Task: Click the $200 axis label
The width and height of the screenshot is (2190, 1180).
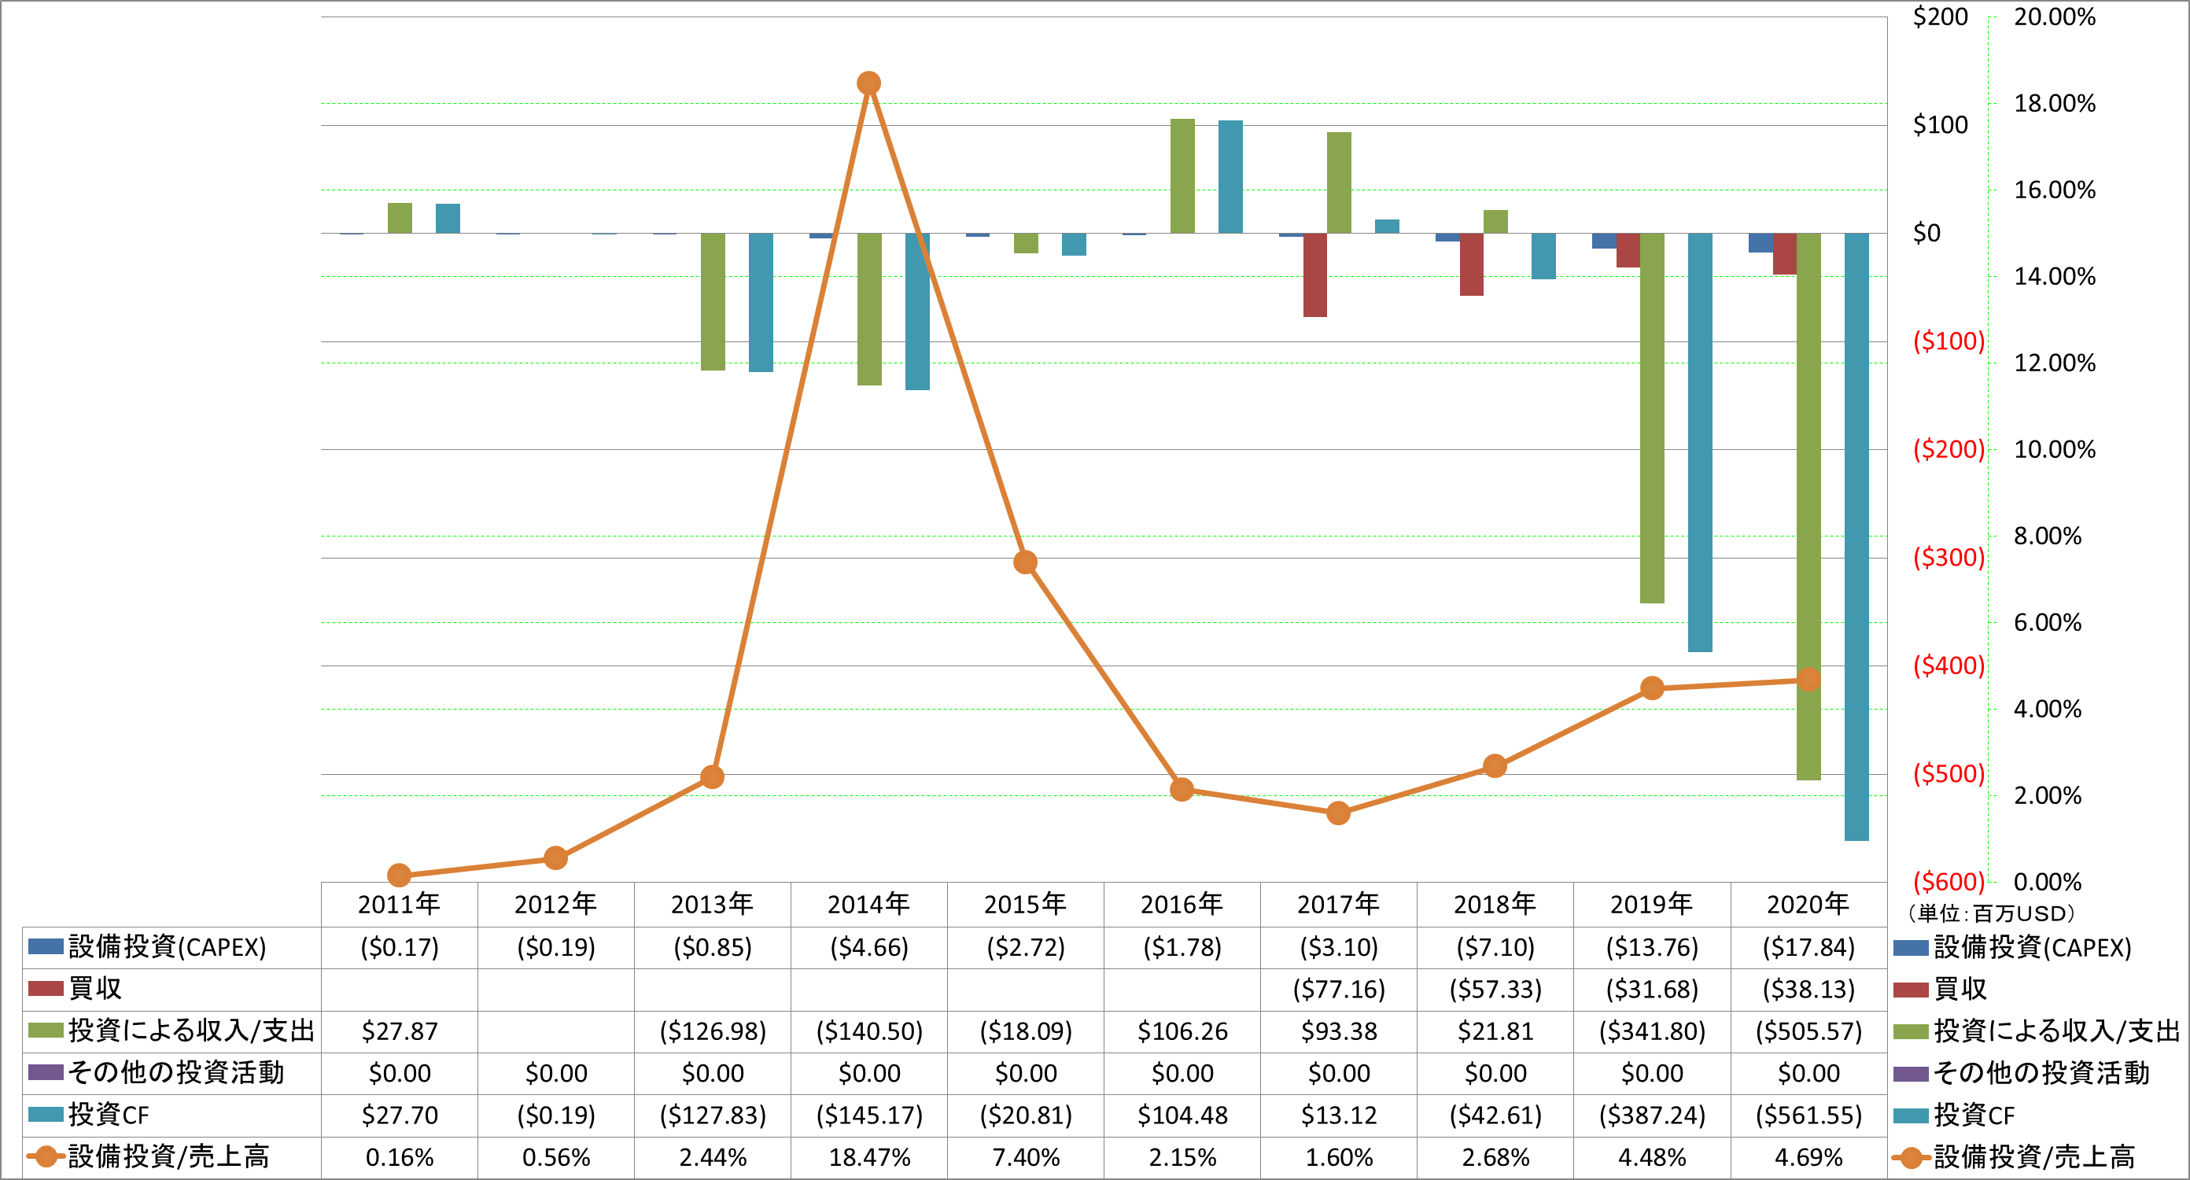Action: 1940,17
